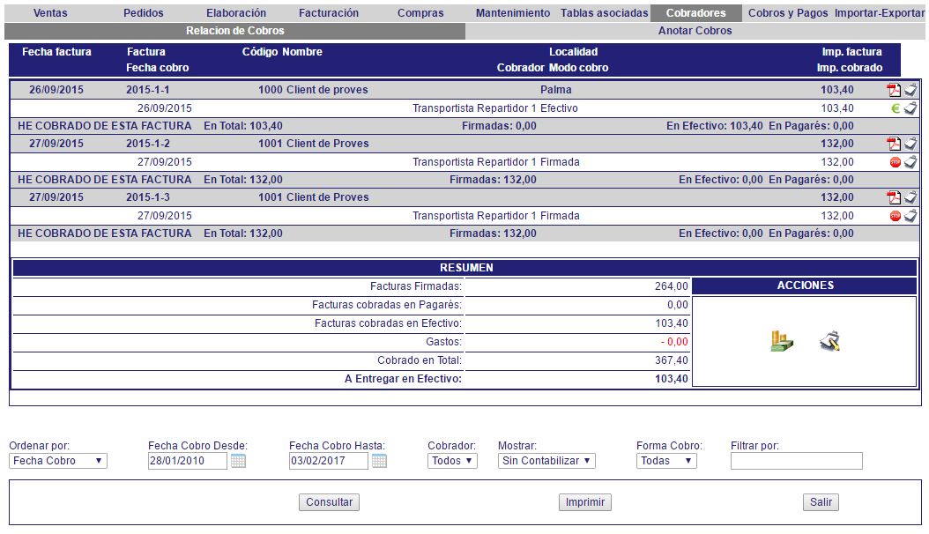
Task: Click red stop icon for invoice 2015-1-2 payment
Action: 896,162
